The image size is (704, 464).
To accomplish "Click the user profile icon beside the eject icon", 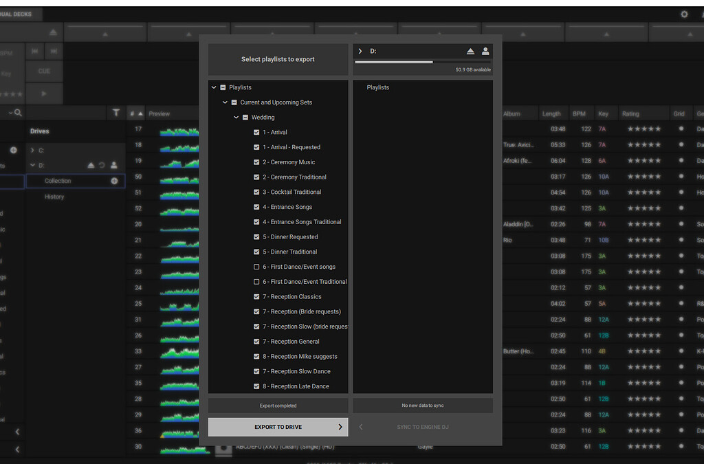I will [485, 51].
